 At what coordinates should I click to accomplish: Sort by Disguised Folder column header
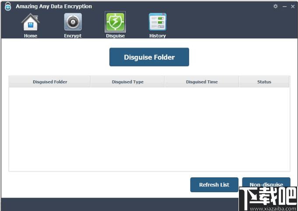(49, 82)
